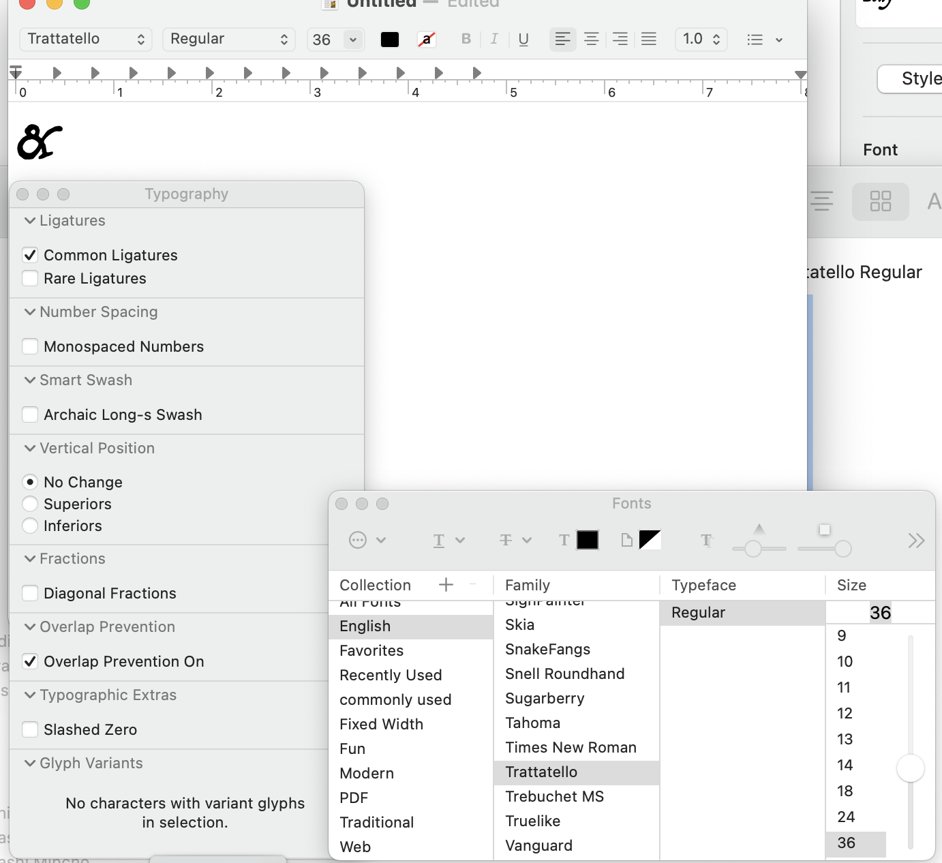Center-align the text
Screen dimensions: 942x863
pos(592,39)
